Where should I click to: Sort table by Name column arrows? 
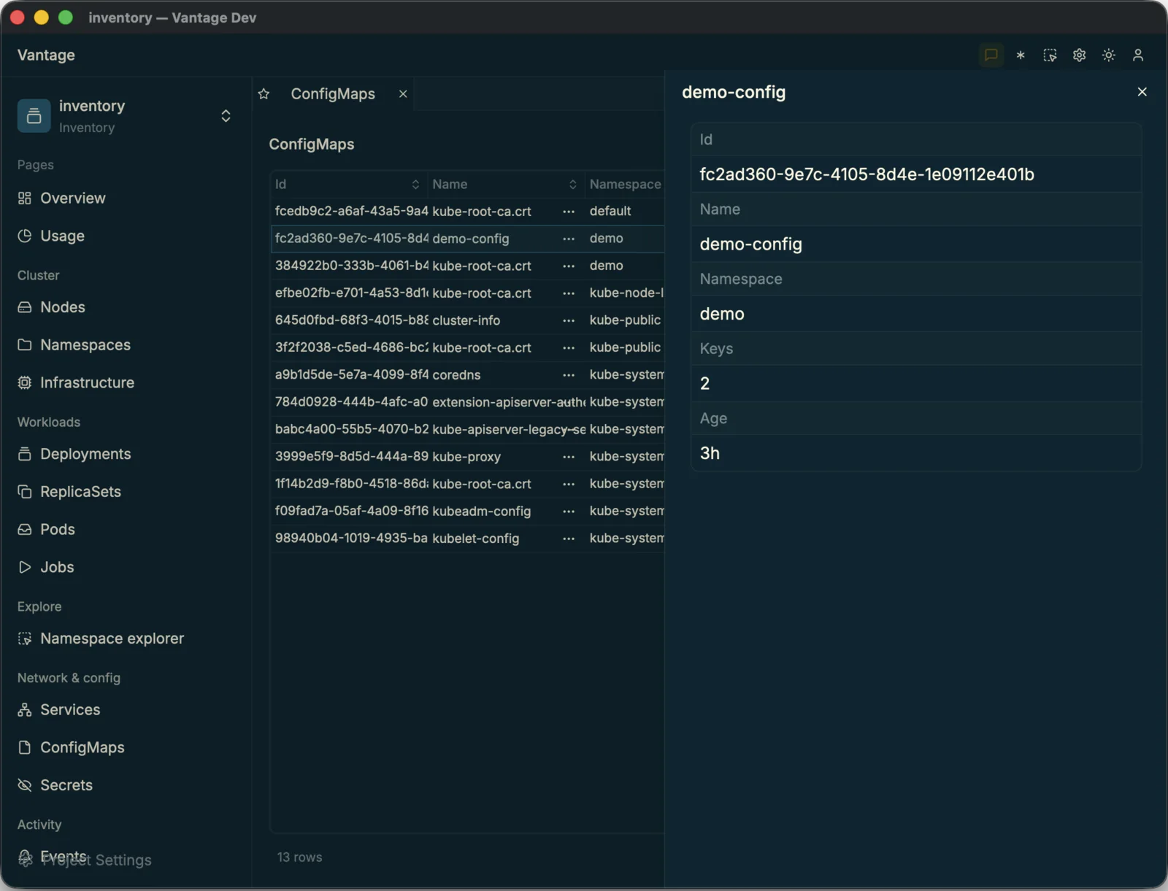(573, 185)
